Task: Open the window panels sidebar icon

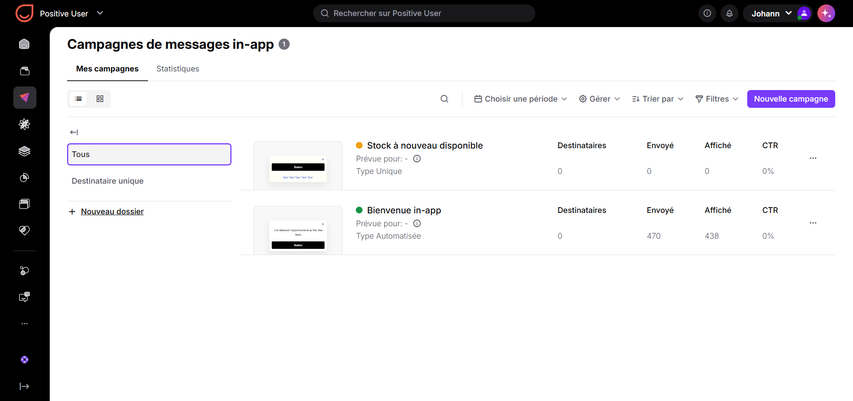Action: coord(24,204)
